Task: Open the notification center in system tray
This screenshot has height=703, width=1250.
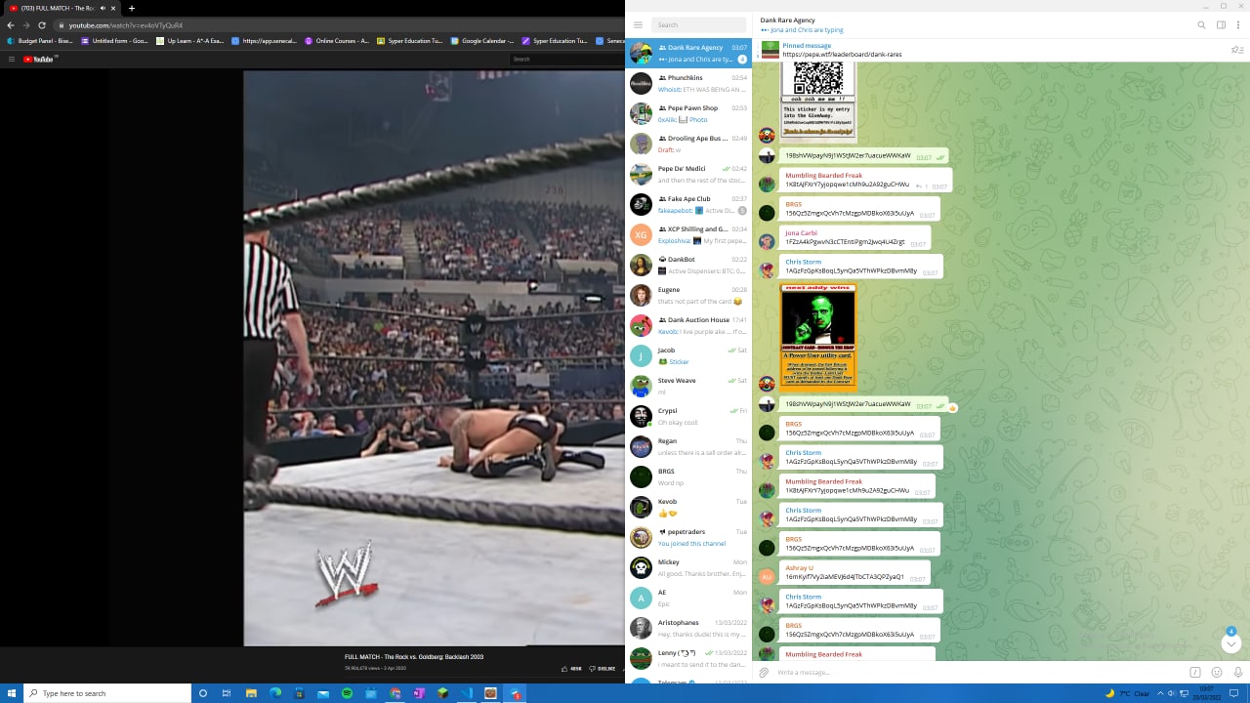Action: point(1233,693)
